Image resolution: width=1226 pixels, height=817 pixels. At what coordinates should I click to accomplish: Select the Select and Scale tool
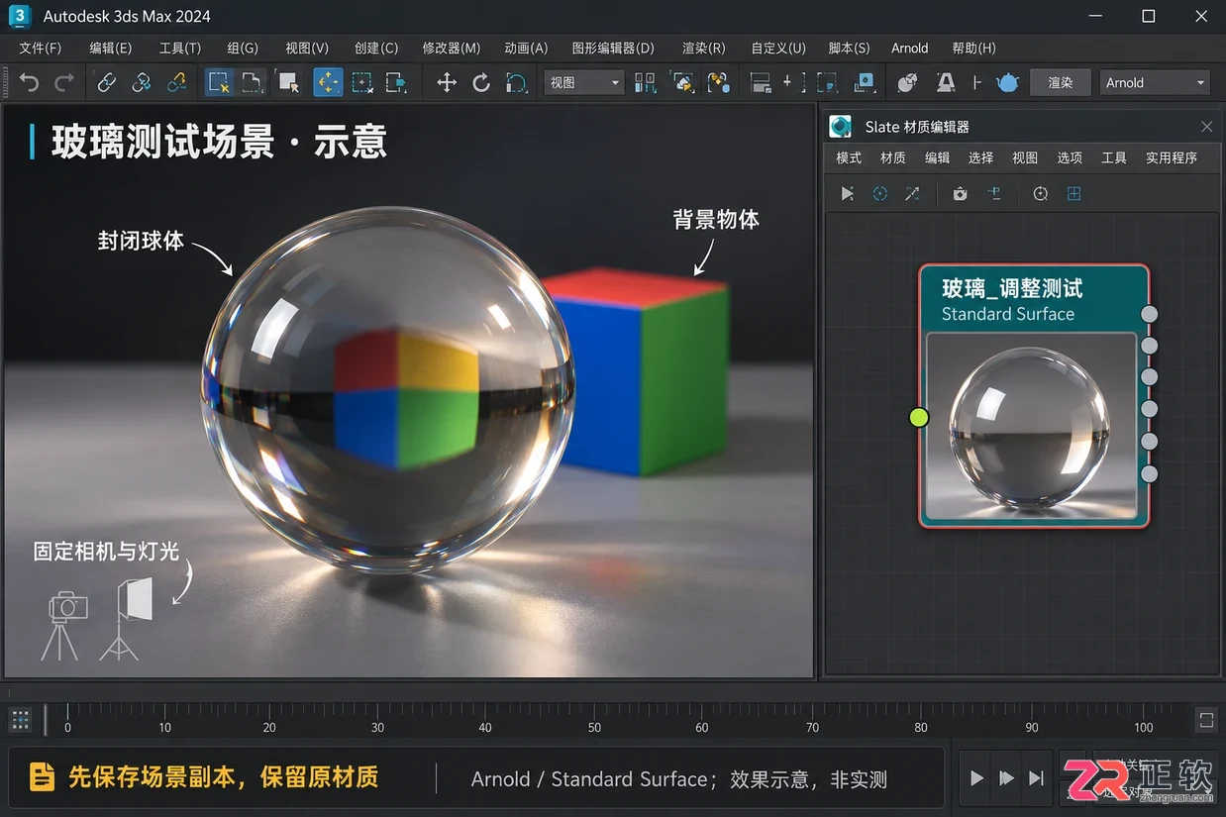(516, 83)
